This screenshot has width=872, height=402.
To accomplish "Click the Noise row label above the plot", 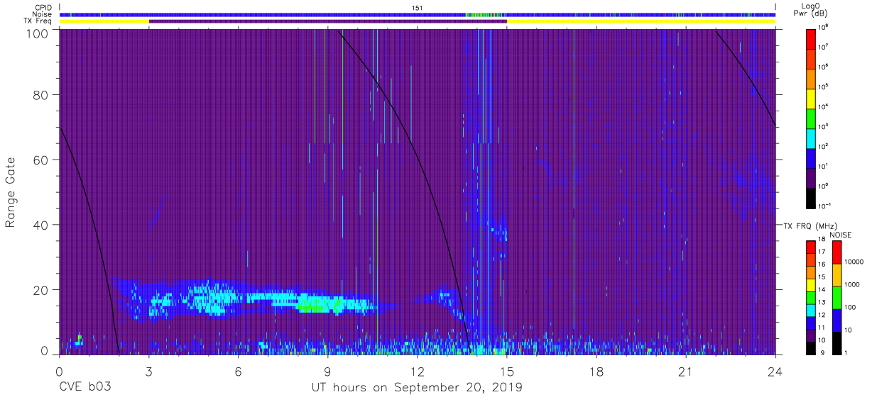I will (42, 14).
